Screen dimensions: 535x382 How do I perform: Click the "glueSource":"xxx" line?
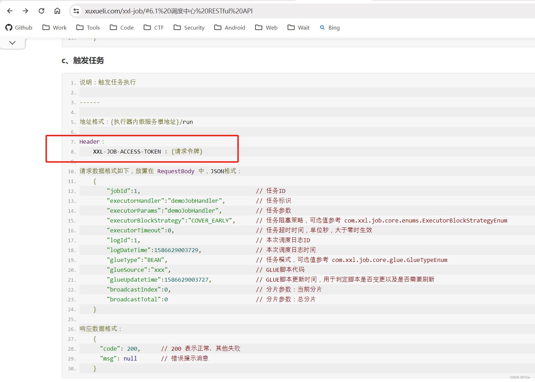(139, 270)
